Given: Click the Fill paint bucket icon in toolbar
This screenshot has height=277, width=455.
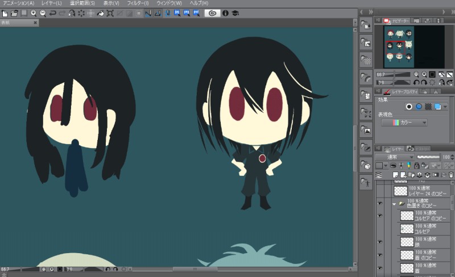Looking at the screenshot, I should 101,13.
